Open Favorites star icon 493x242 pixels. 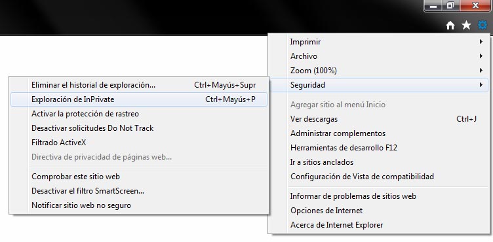466,25
